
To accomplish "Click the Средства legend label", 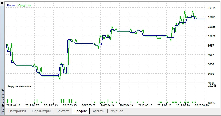I will tap(24, 6).
